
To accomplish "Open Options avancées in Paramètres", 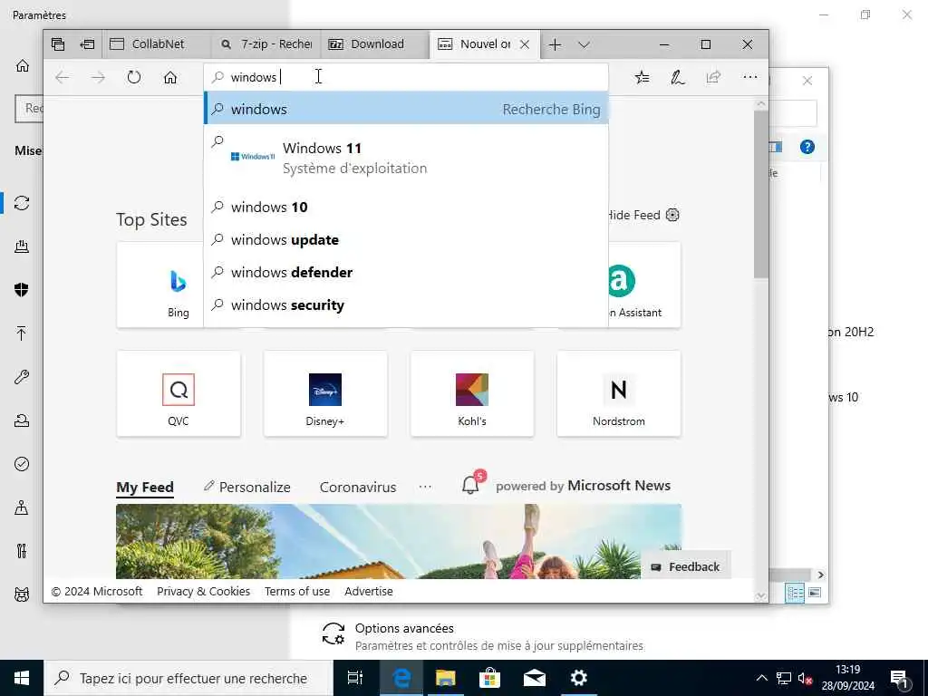I will [483, 636].
